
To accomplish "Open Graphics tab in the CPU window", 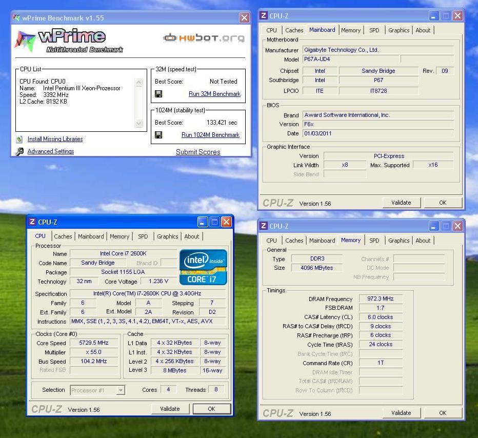I will tap(167, 236).
